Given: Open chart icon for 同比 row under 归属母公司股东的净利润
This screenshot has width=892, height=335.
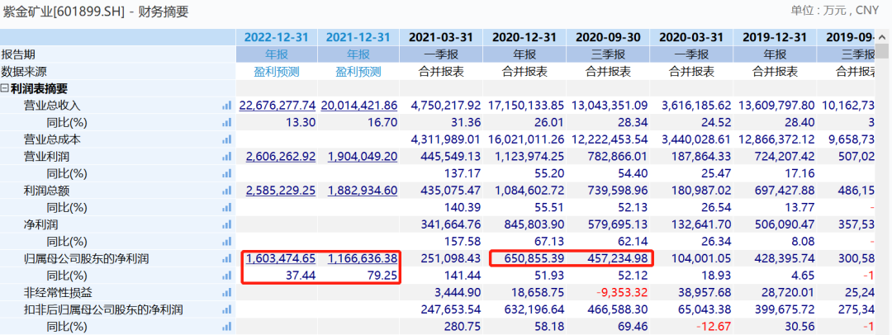Looking at the screenshot, I should 227,276.
